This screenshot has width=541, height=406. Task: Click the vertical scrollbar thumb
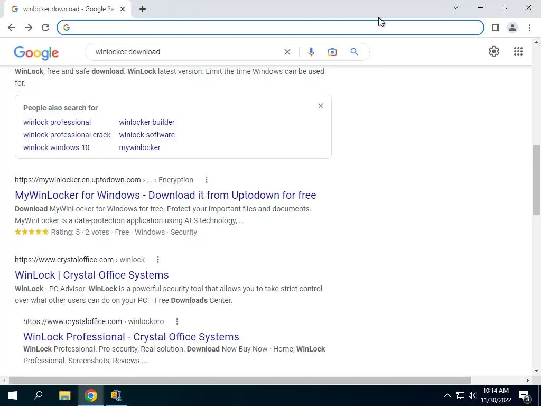[x=537, y=180]
